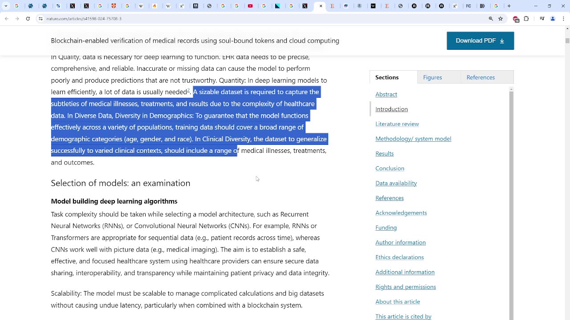The width and height of the screenshot is (570, 320).
Task: Open the red extension icon with badge
Action: [516, 19]
